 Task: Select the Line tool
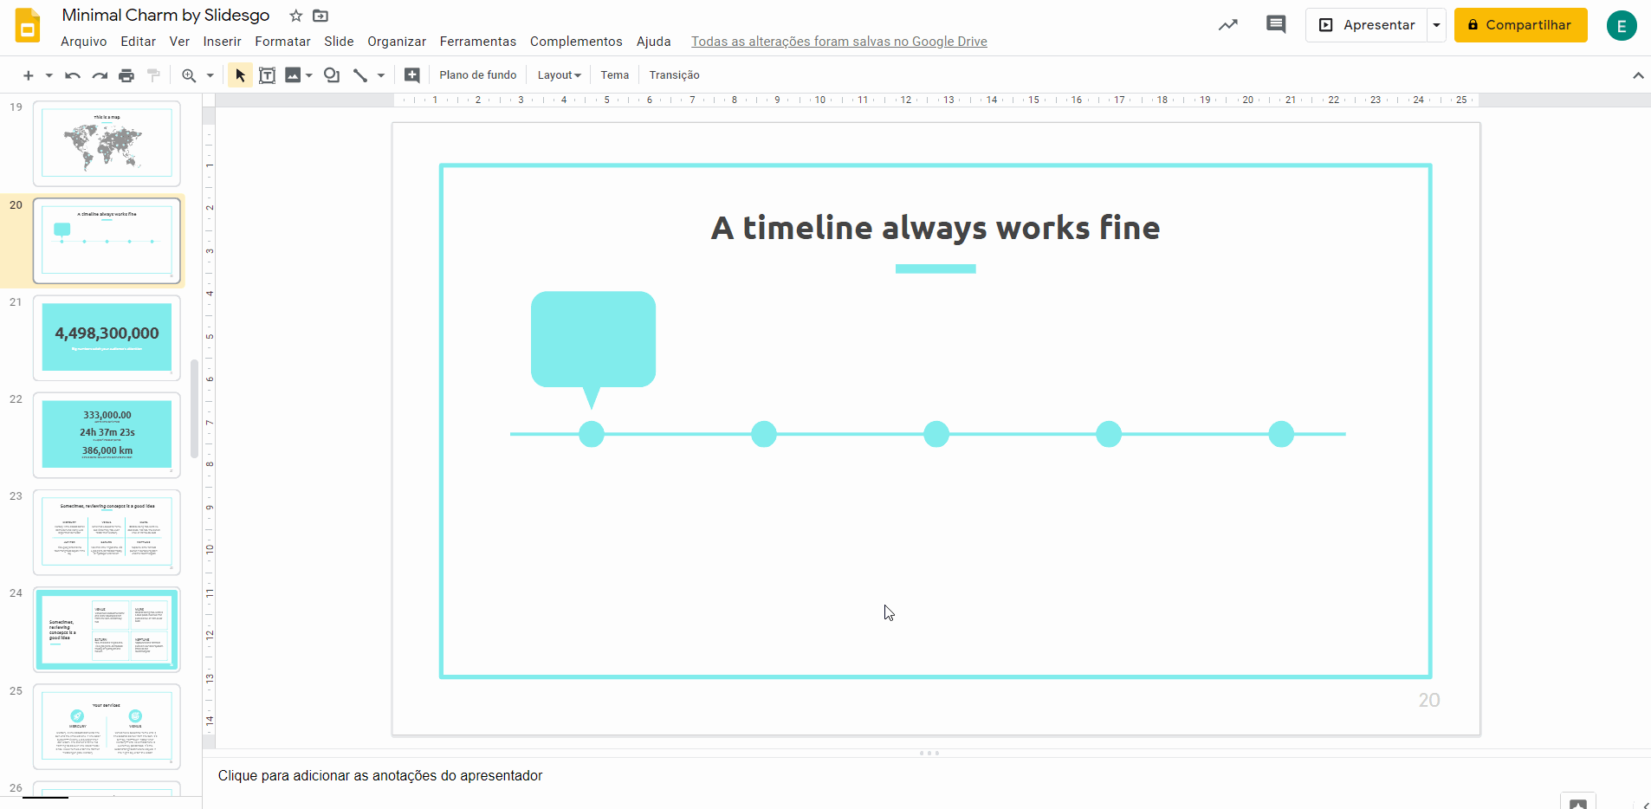360,75
